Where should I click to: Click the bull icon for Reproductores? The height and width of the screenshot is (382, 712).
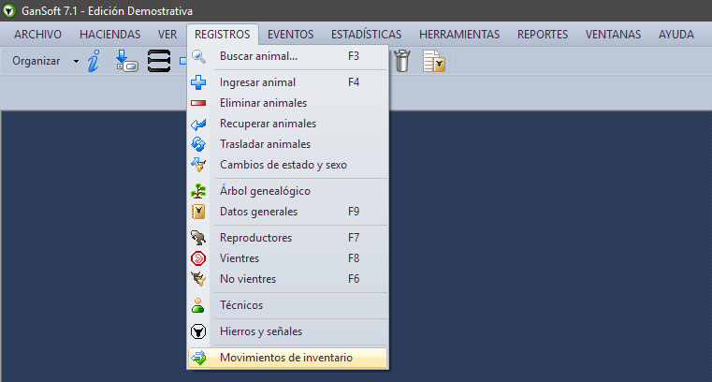pyautogui.click(x=198, y=238)
